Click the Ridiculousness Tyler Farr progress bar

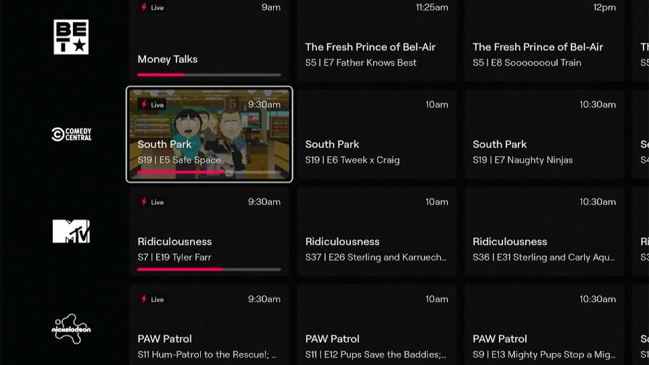pyautogui.click(x=209, y=270)
